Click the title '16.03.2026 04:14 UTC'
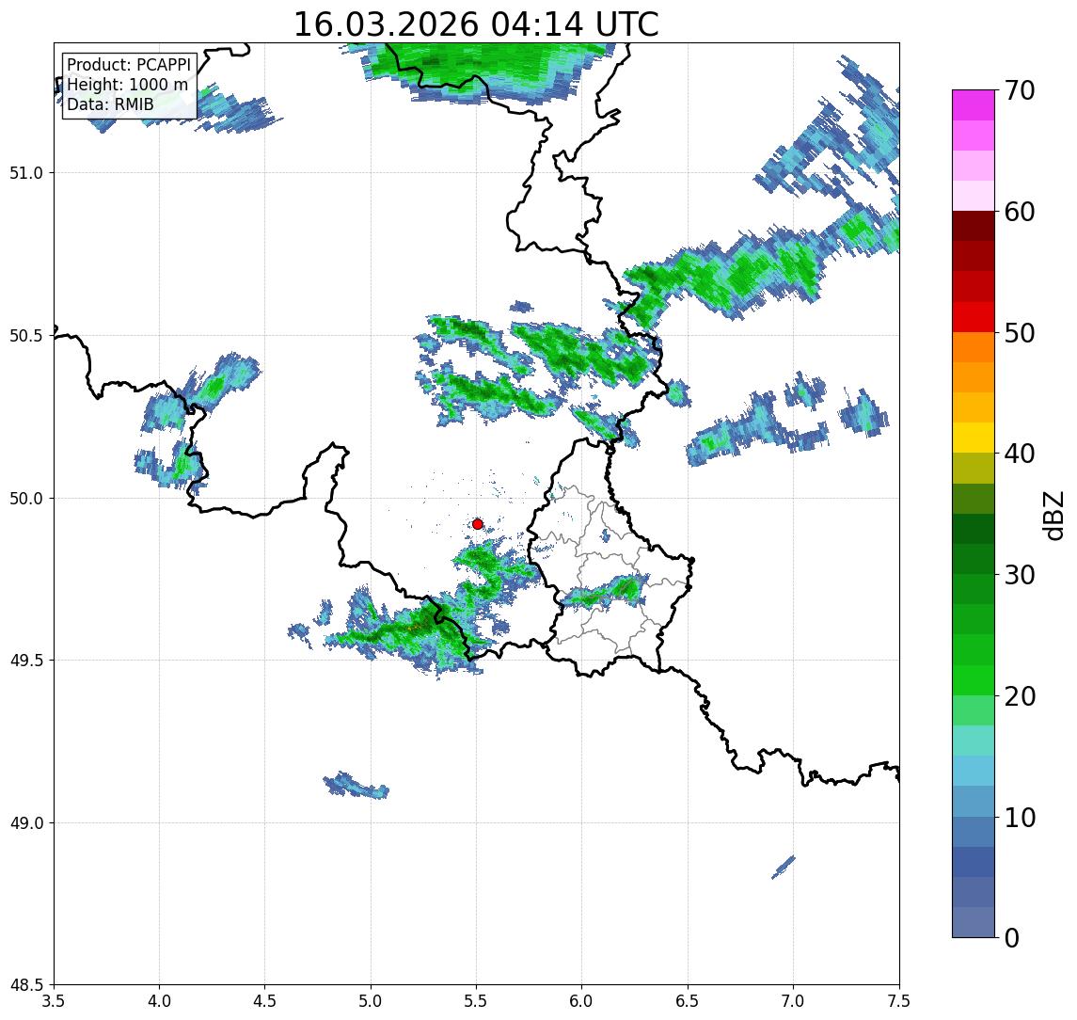1077x1020 pixels. click(x=476, y=24)
